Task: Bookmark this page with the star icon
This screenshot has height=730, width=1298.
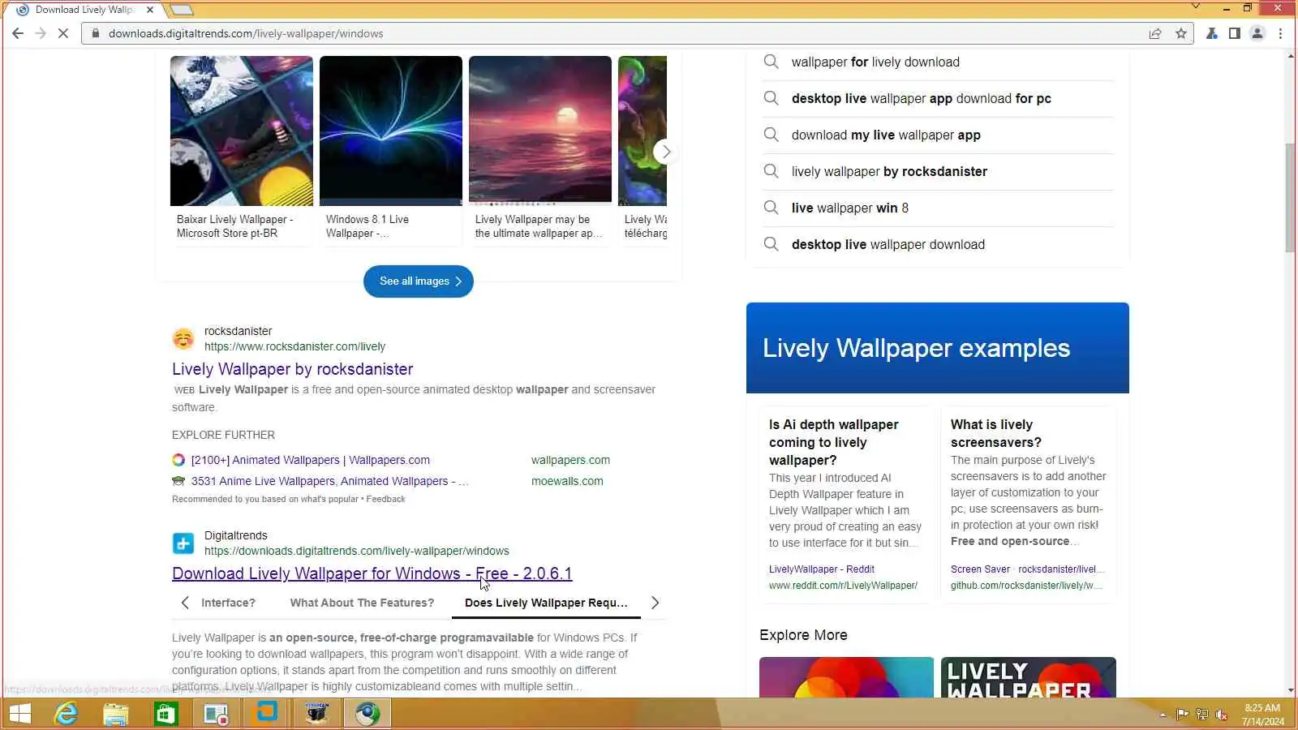Action: [x=1181, y=33]
